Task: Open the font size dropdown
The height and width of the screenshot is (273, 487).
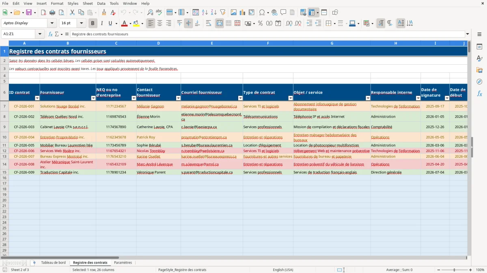Action: click(x=81, y=23)
